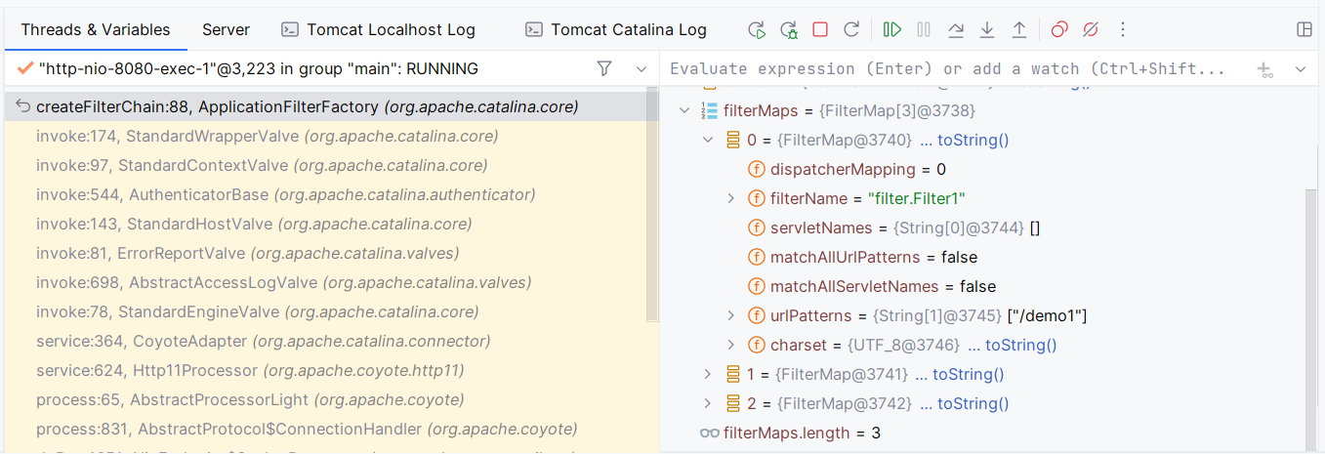
Task: Click the Rerun in Debug mode icon
Action: click(789, 30)
